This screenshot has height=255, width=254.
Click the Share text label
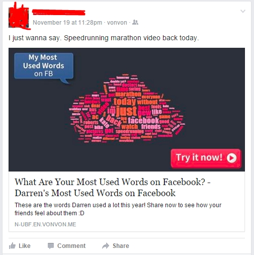coord(121,246)
